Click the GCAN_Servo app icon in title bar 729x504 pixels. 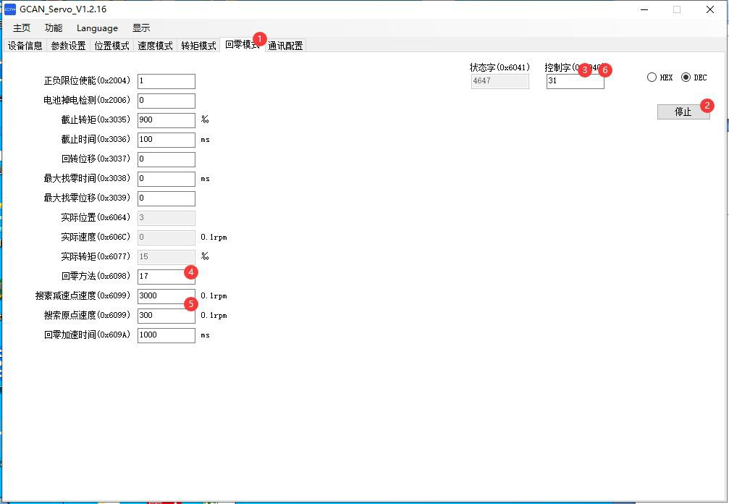(10, 9)
